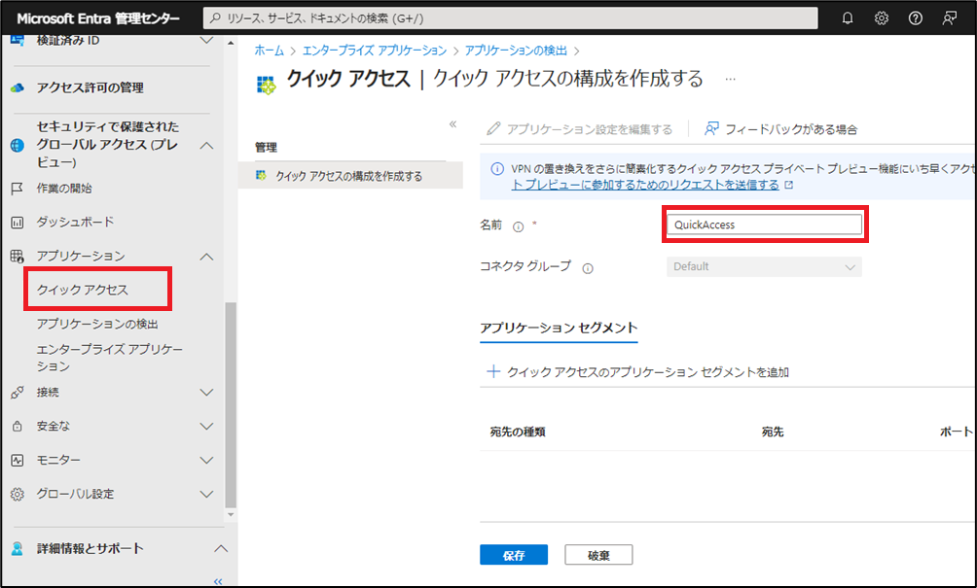Viewport: 977px width, 588px height.
Task: Click the 破棄 button
Action: pos(598,555)
